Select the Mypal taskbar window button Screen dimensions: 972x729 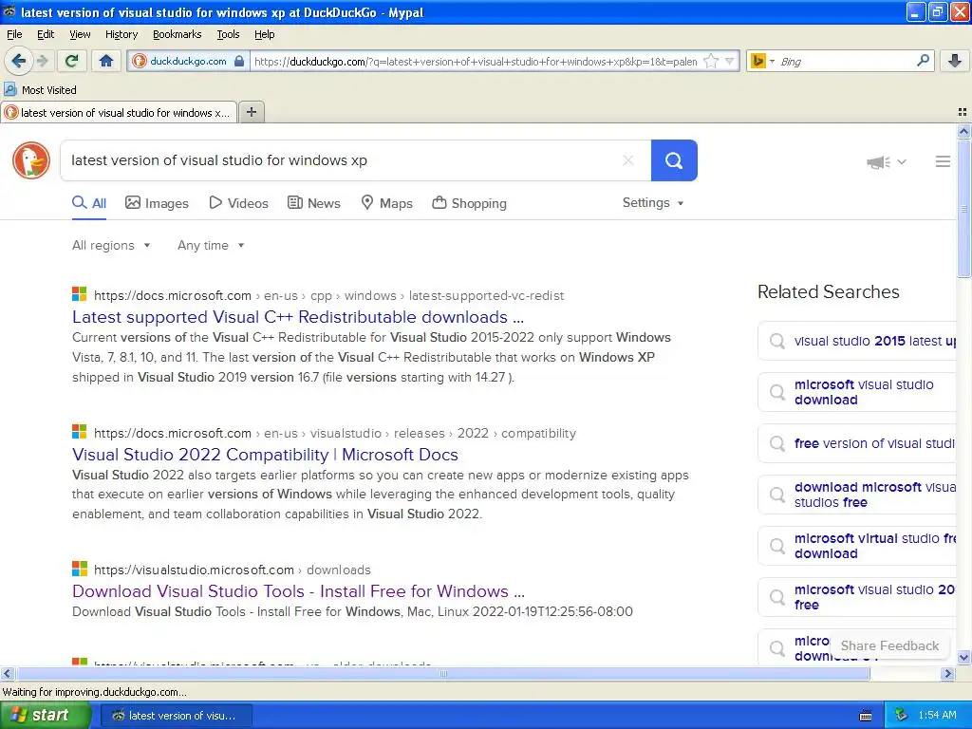tap(176, 716)
